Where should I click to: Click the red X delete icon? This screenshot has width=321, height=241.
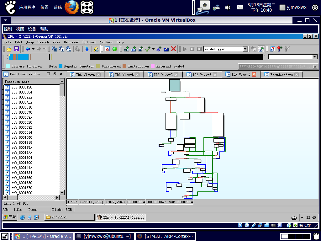[173, 49]
